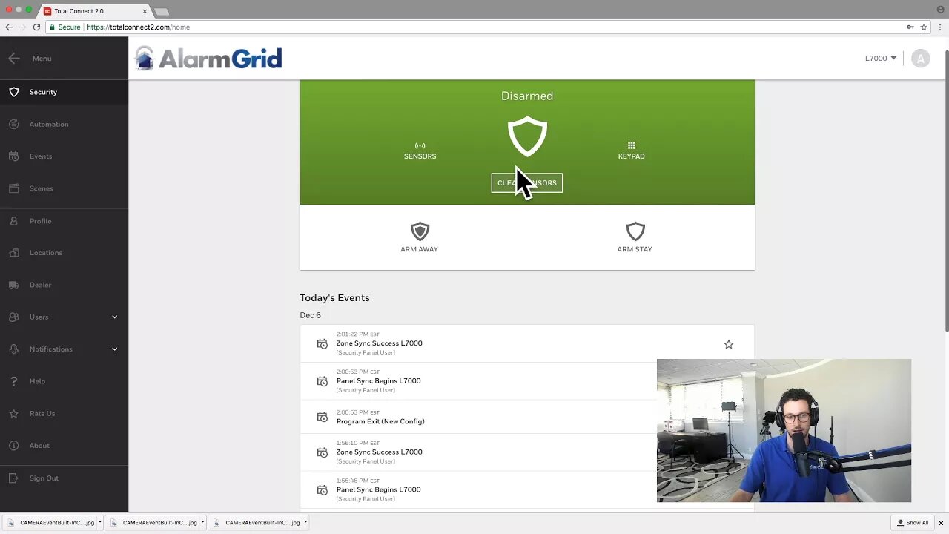The width and height of the screenshot is (949, 534).
Task: Click the Automation icon in the sidebar
Action: pos(14,124)
